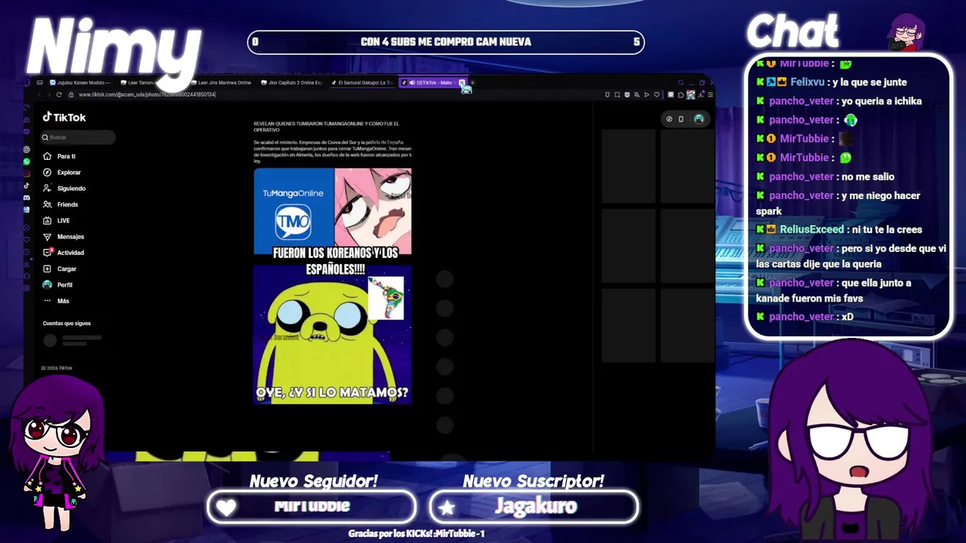Open sidebar settings gear icon
Screen dimensions: 966x543
coord(26,288)
